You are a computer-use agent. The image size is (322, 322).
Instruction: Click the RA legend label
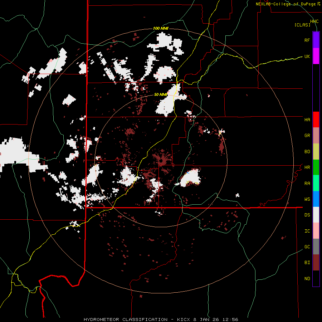pyautogui.click(x=307, y=184)
